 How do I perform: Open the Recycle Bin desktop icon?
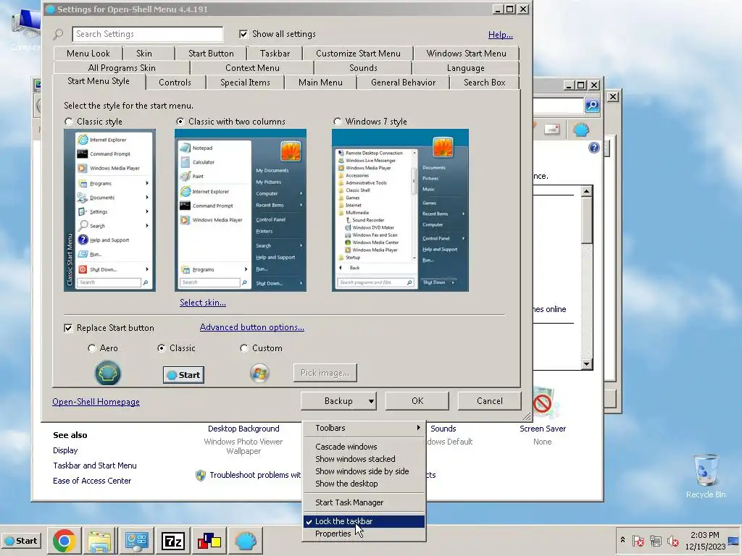[x=706, y=476]
